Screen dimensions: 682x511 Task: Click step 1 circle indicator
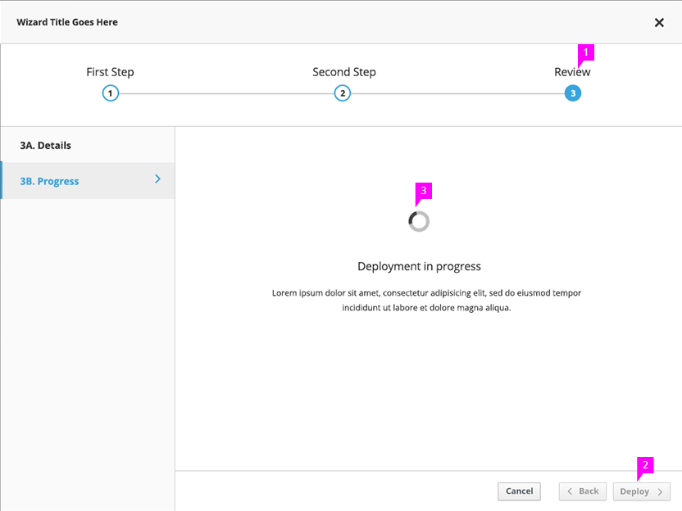[x=111, y=93]
